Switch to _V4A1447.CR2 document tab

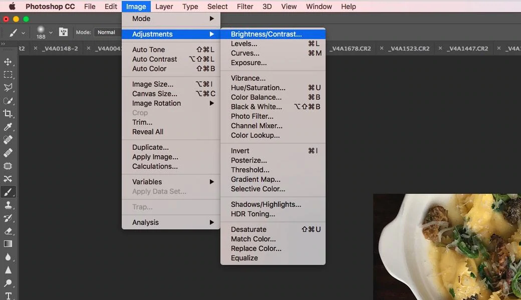point(467,49)
